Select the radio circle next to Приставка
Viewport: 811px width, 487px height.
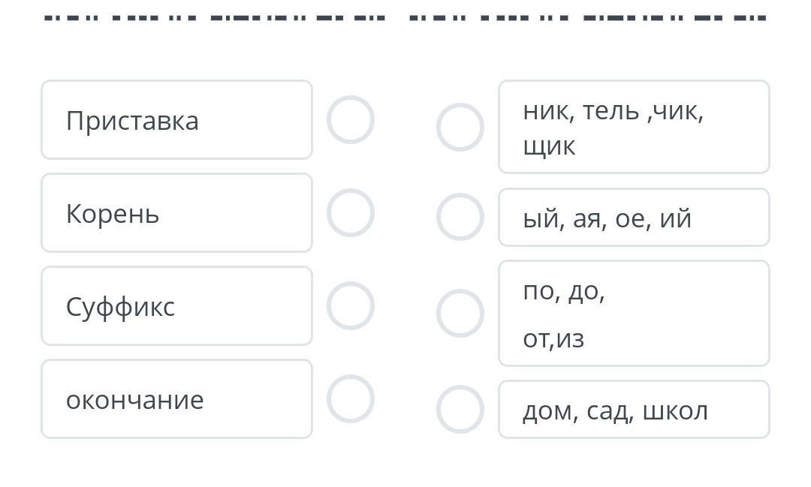click(351, 120)
